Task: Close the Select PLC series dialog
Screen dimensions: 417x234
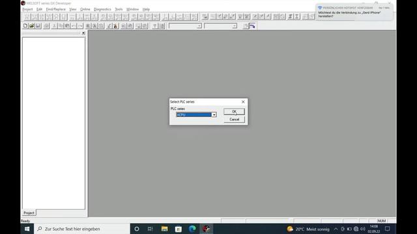Action: (x=243, y=101)
